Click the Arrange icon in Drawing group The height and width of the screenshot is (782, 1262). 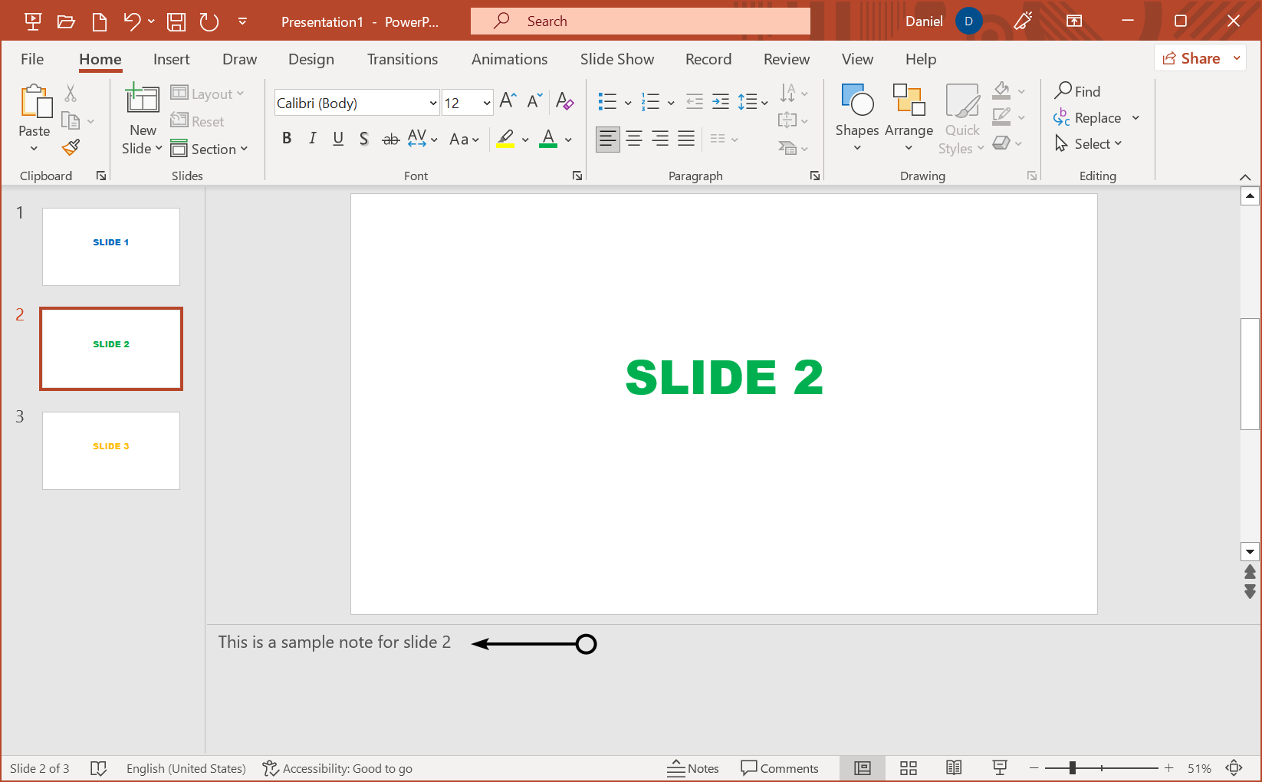[x=909, y=117]
